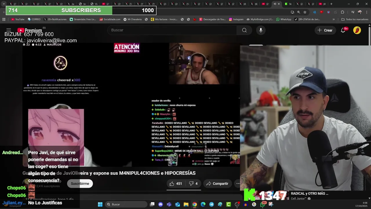
Task: Click the Suscribirme button
Action: pyautogui.click(x=80, y=183)
